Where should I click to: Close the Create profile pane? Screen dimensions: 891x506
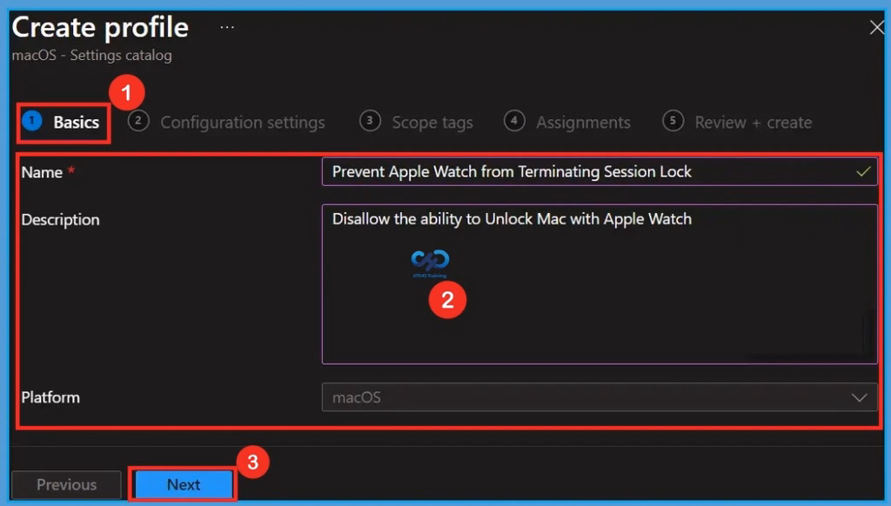click(877, 27)
